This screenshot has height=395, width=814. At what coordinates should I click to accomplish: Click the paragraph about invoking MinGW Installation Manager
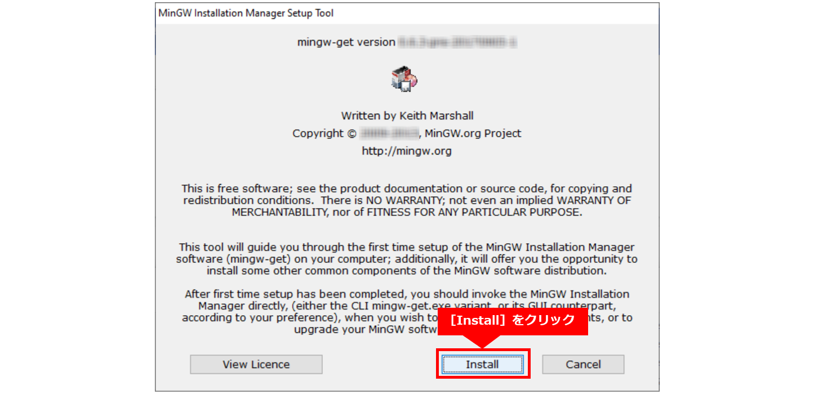[407, 312]
